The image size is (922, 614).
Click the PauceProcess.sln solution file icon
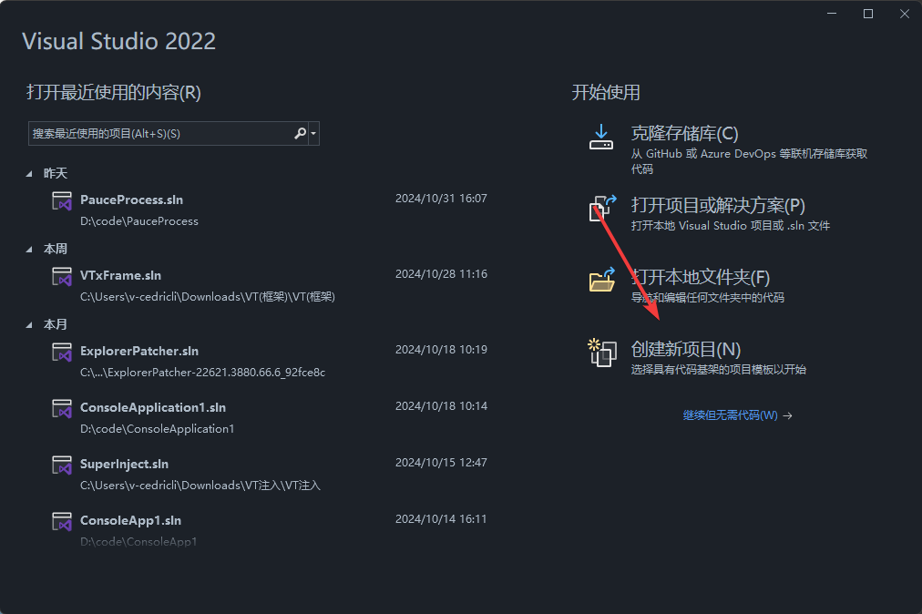(x=62, y=201)
